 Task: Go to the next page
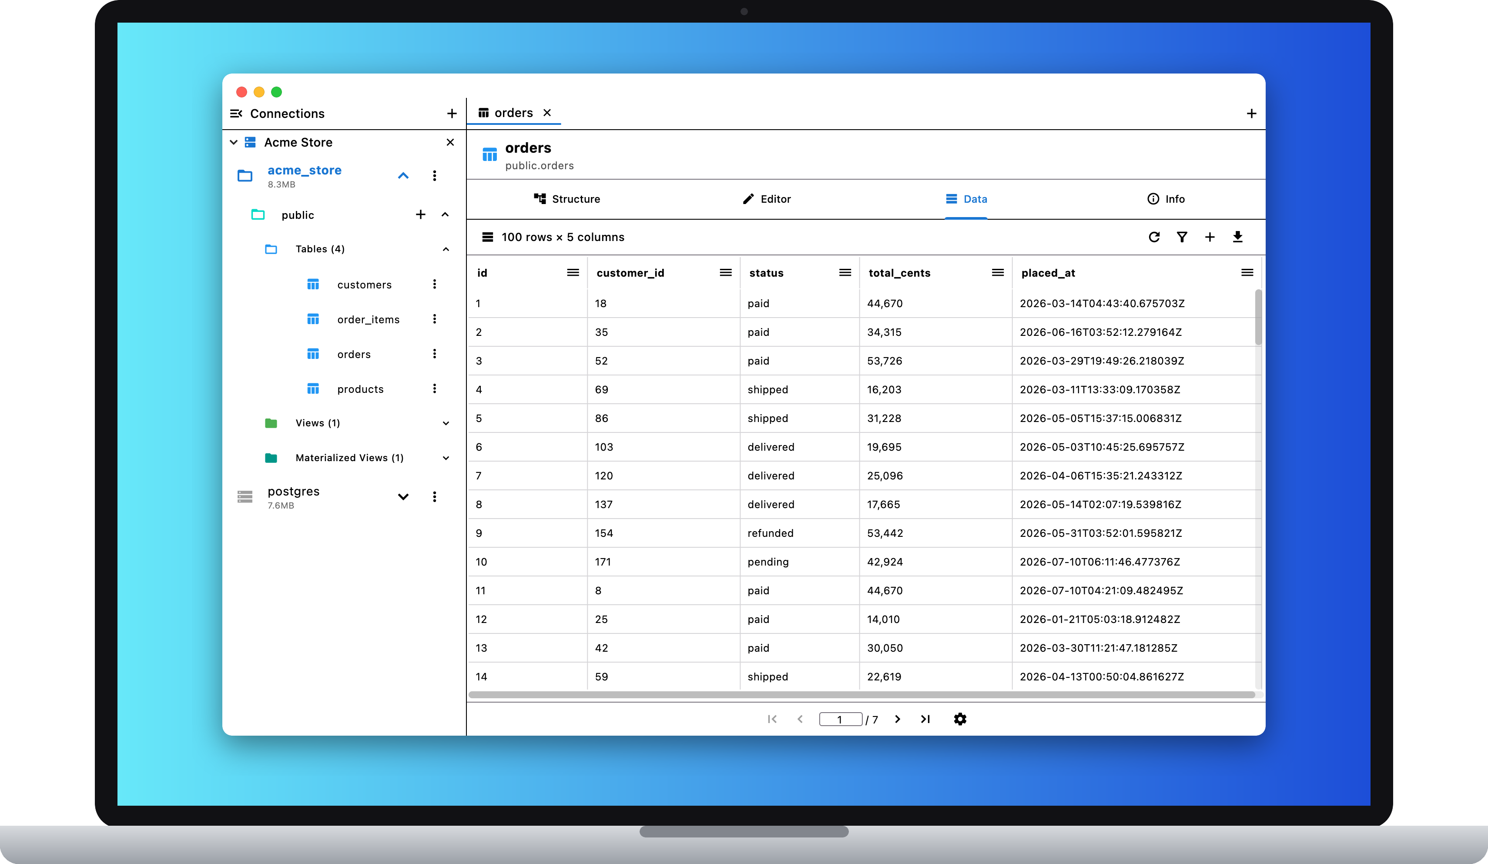(898, 719)
